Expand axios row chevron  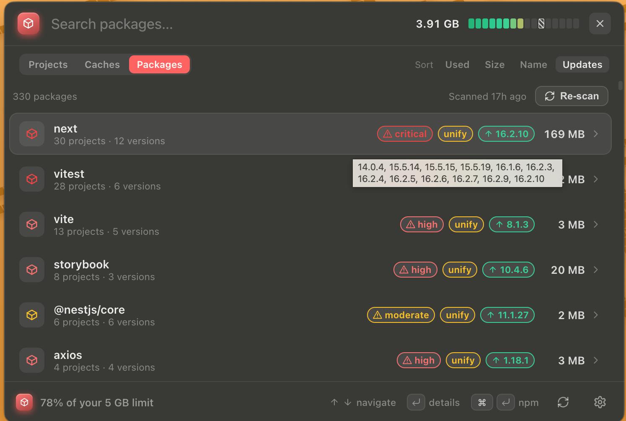click(596, 360)
